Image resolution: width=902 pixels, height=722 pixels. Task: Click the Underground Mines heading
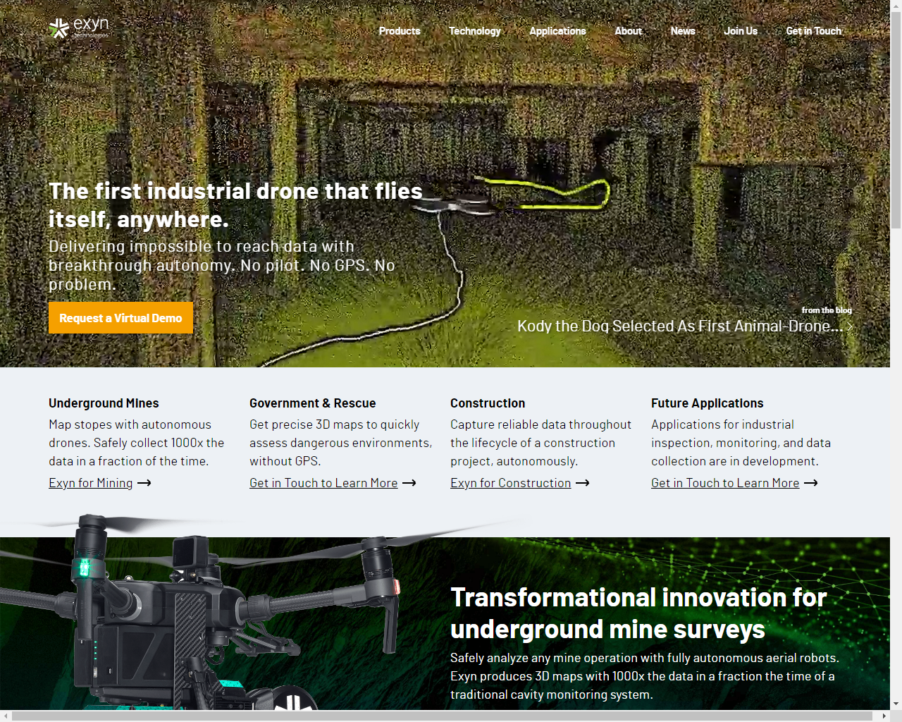(104, 403)
